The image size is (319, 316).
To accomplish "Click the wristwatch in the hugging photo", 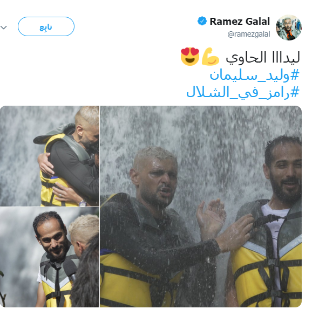I will [83, 203].
